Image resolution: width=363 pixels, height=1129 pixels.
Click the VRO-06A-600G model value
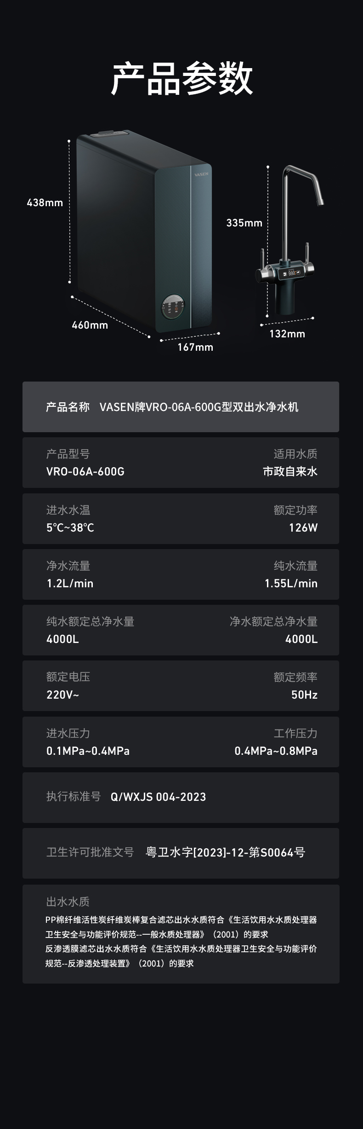85,471
